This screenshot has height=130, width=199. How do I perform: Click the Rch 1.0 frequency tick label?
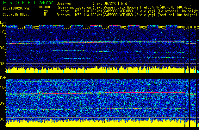(x=3, y=88)
